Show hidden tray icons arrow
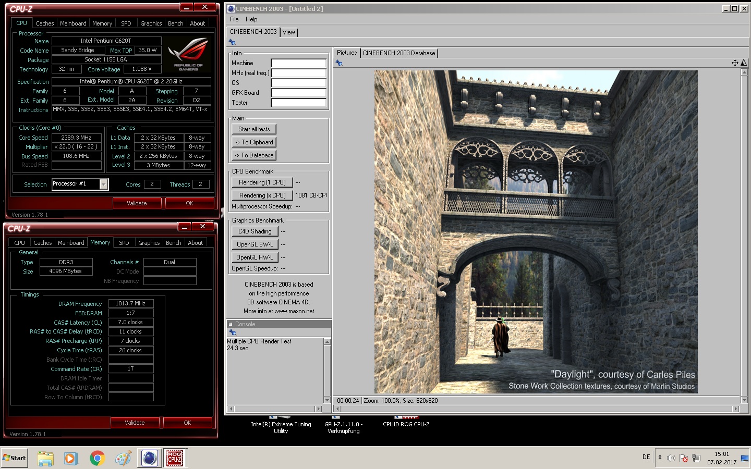The width and height of the screenshot is (751, 469). point(660,458)
